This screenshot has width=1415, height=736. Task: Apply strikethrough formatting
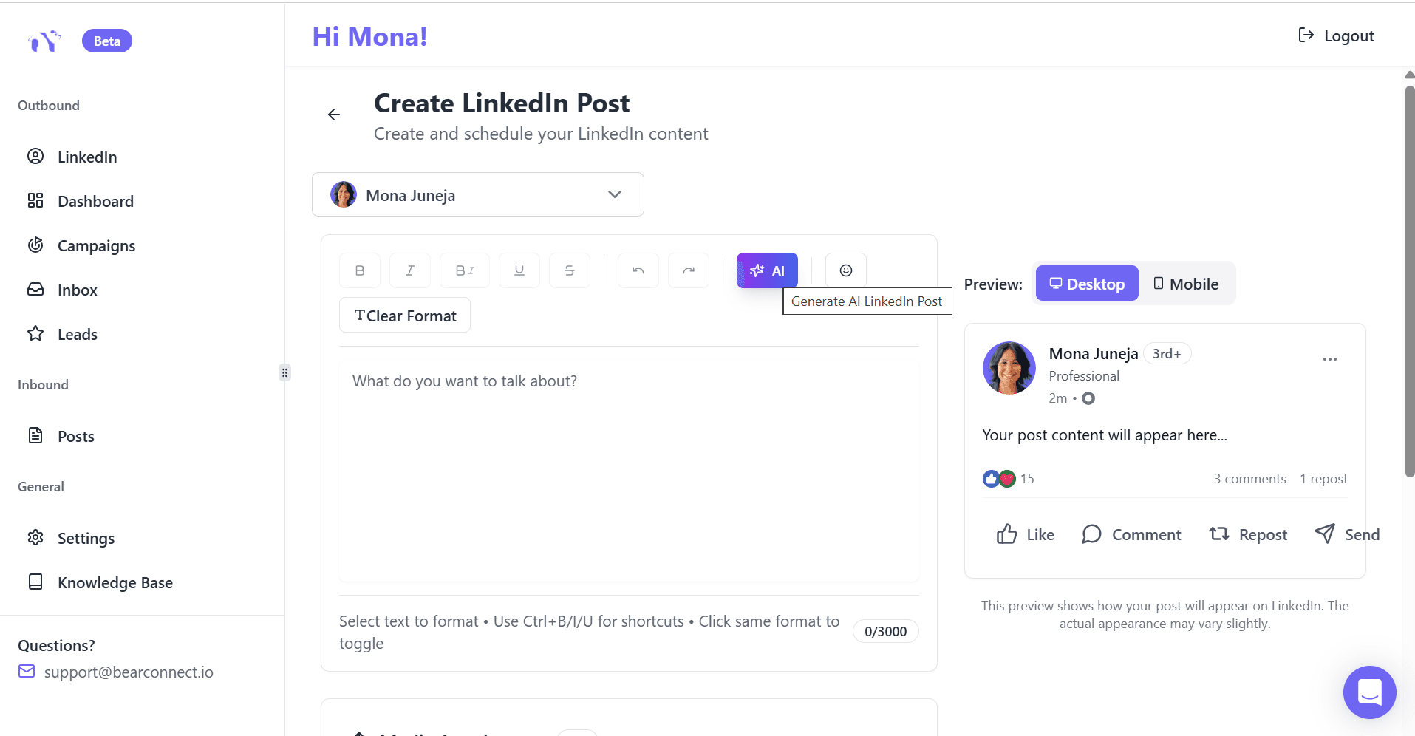[570, 270]
